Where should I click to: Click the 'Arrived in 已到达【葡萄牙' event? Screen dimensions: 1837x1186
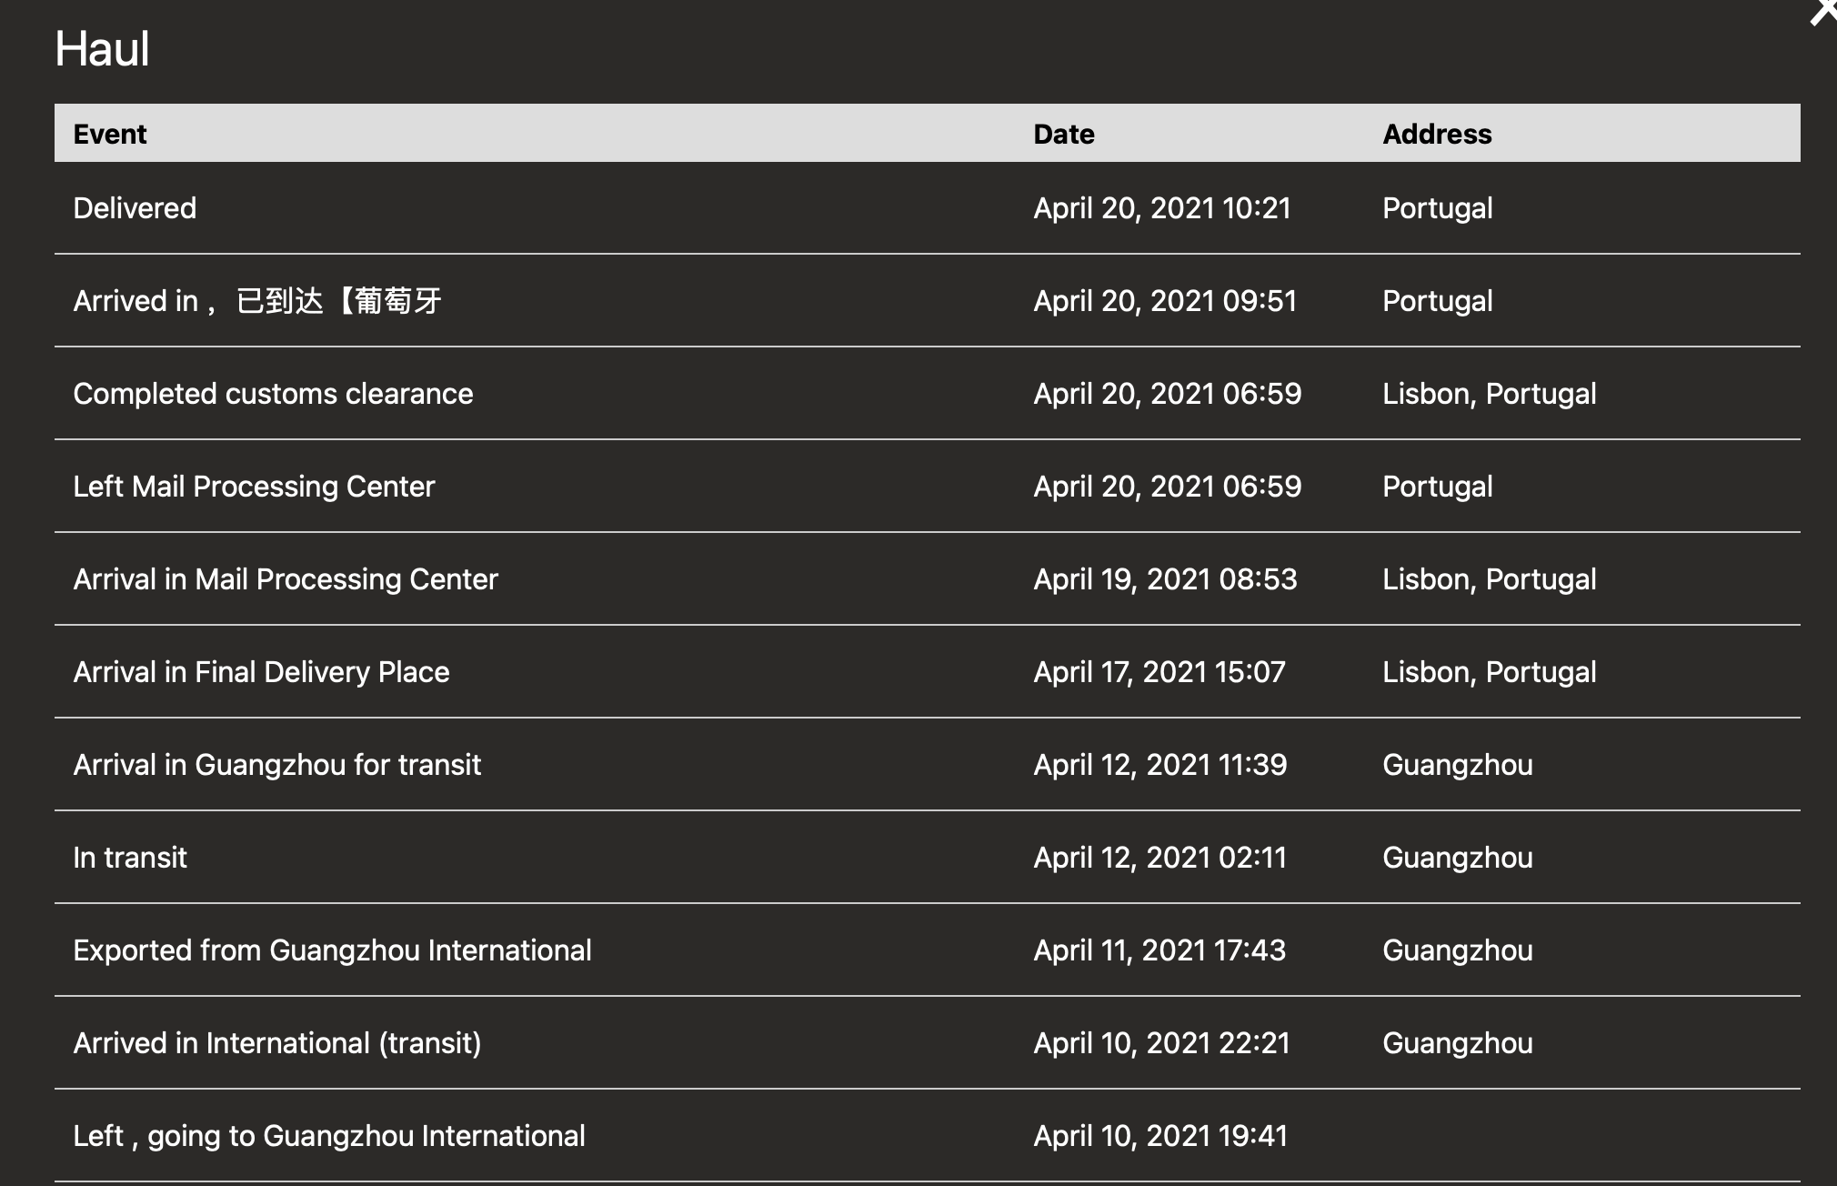click(x=257, y=300)
